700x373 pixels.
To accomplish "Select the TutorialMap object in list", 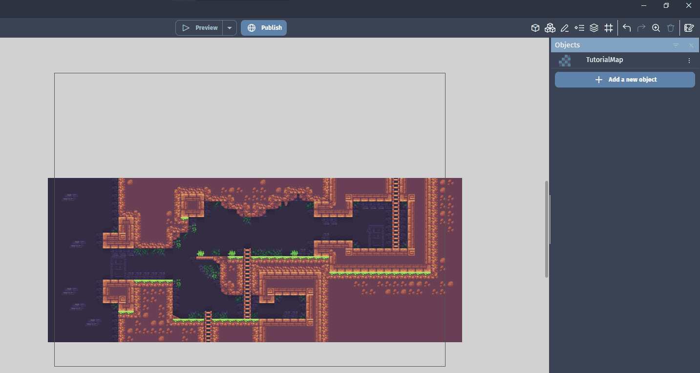I will click(x=604, y=60).
